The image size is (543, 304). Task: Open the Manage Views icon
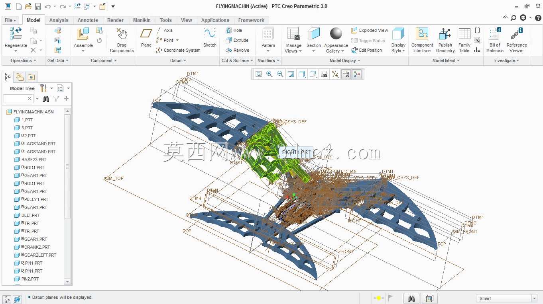point(293,34)
